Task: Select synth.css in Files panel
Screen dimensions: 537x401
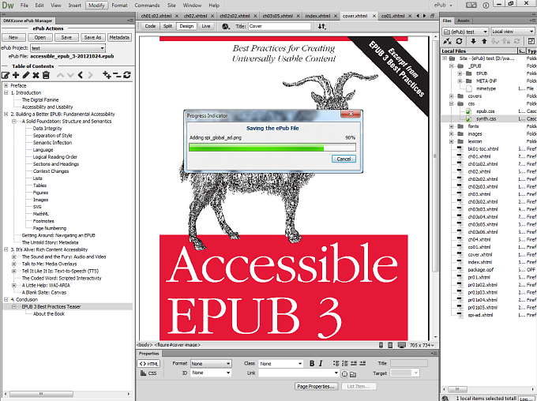Action: coord(486,119)
